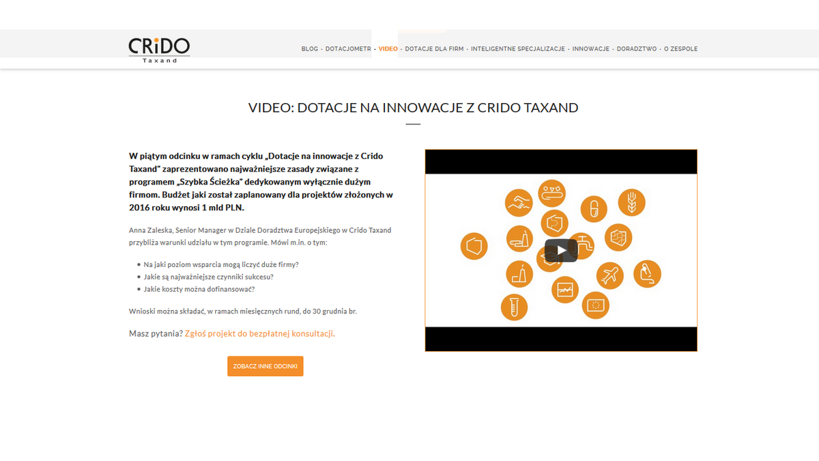
Task: Open the Crido Taxand logo homepage
Action: click(159, 49)
